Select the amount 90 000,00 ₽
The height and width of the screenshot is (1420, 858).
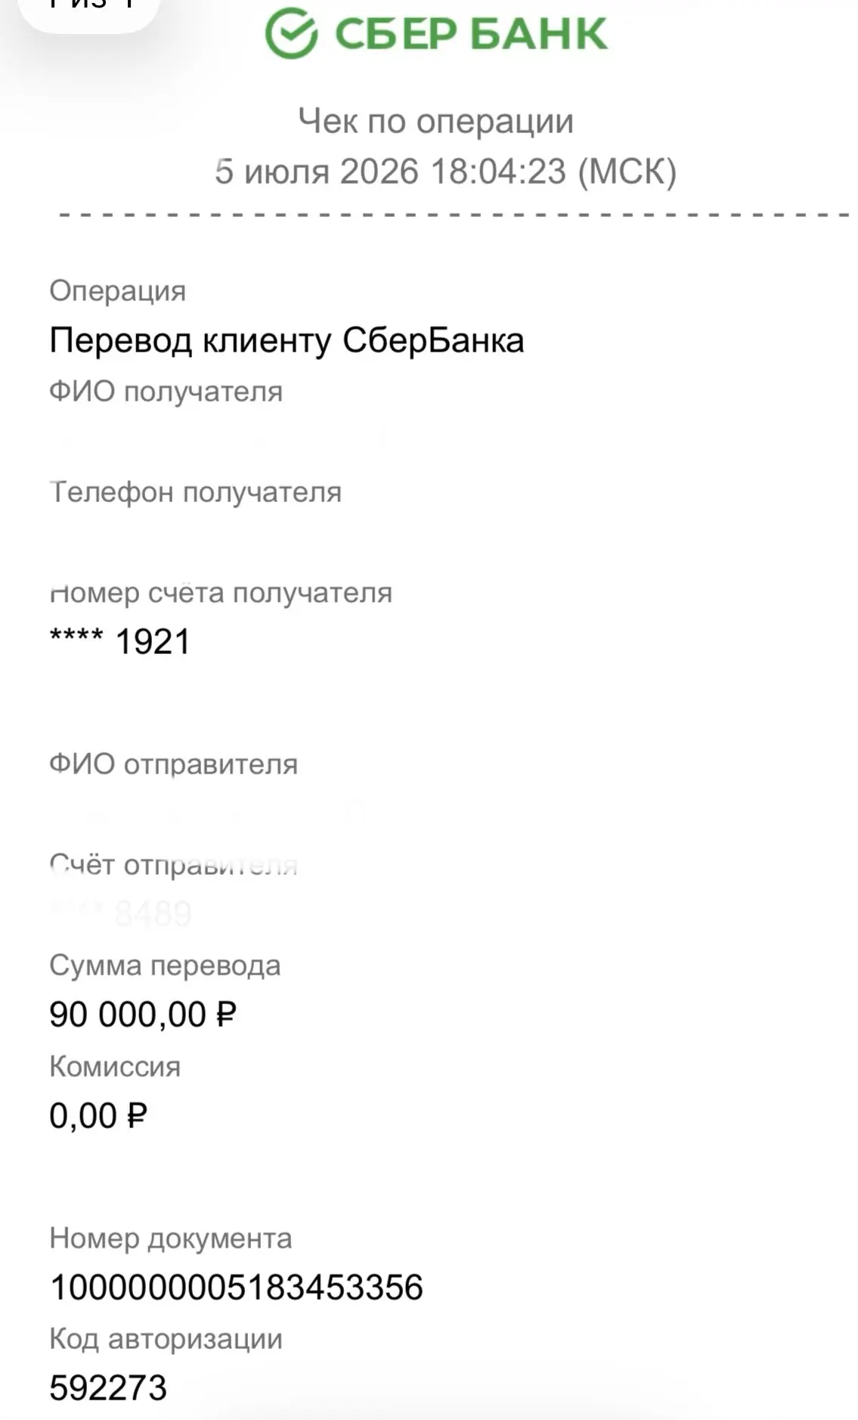[x=143, y=1015]
